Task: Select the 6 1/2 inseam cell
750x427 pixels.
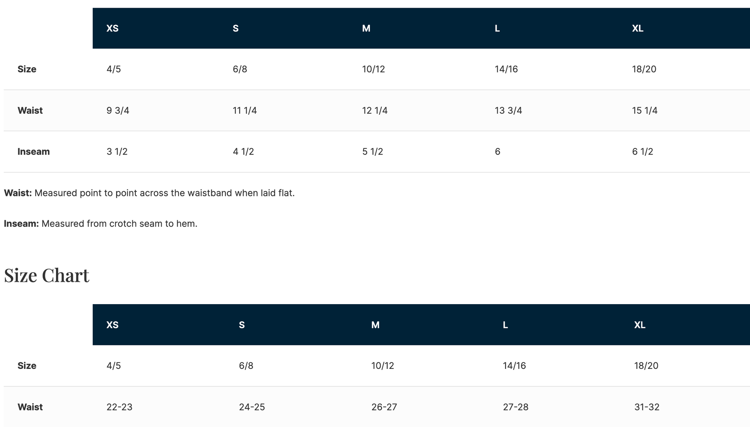Action: click(x=642, y=152)
